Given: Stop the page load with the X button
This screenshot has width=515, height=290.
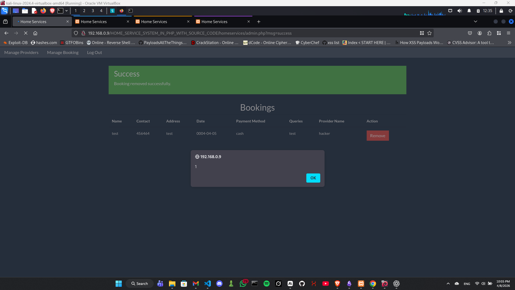Looking at the screenshot, I should pyautogui.click(x=26, y=33).
